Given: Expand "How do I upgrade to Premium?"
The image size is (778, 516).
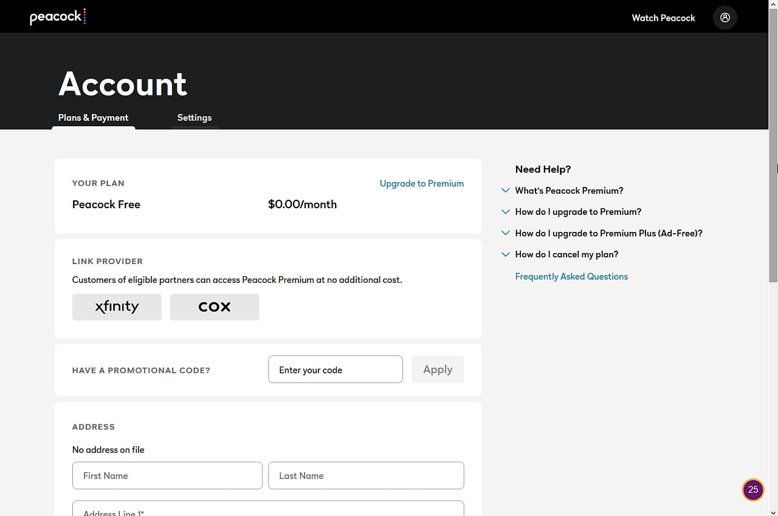Looking at the screenshot, I should [577, 212].
